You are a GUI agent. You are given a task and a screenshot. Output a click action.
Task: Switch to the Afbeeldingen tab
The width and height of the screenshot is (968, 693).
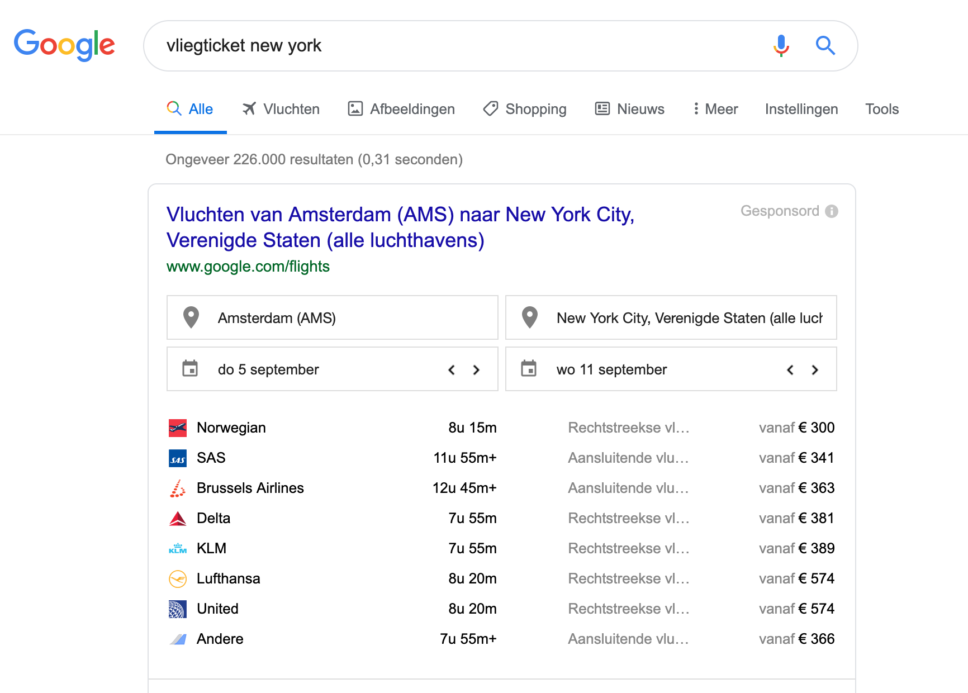(401, 109)
